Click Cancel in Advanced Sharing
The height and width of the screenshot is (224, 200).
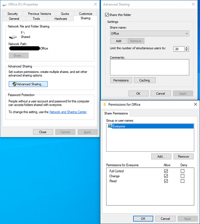161,93
